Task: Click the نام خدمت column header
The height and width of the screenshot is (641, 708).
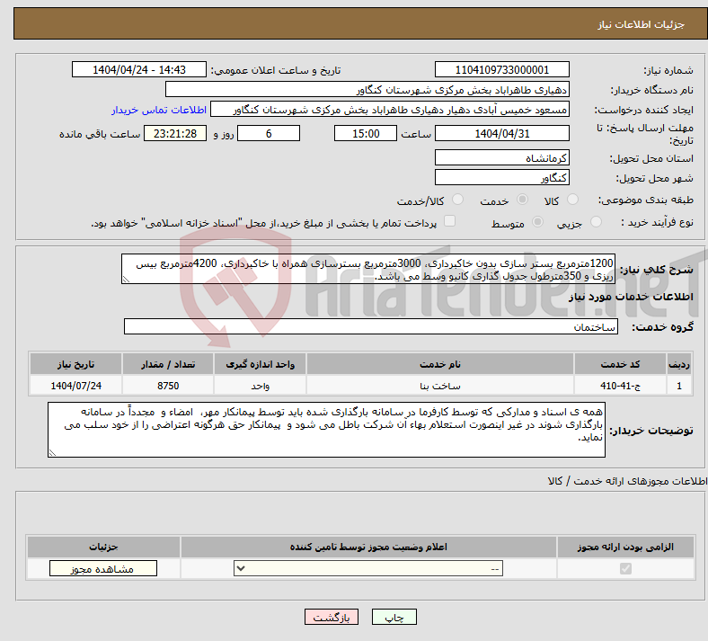Action: 439,364
